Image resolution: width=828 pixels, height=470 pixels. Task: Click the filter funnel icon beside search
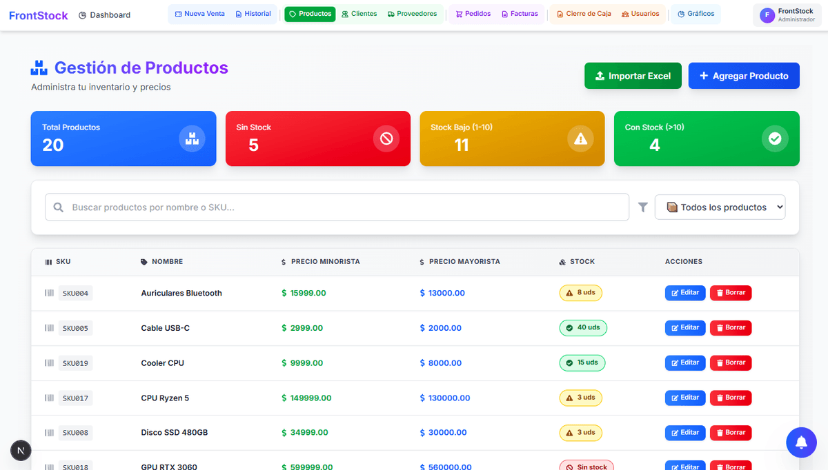(x=642, y=207)
